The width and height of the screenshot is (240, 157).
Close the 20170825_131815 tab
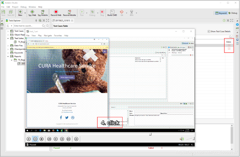(72, 20)
